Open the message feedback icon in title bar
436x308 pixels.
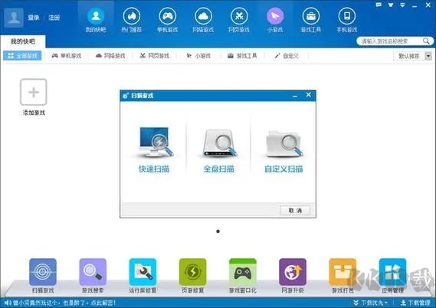coord(379,5)
